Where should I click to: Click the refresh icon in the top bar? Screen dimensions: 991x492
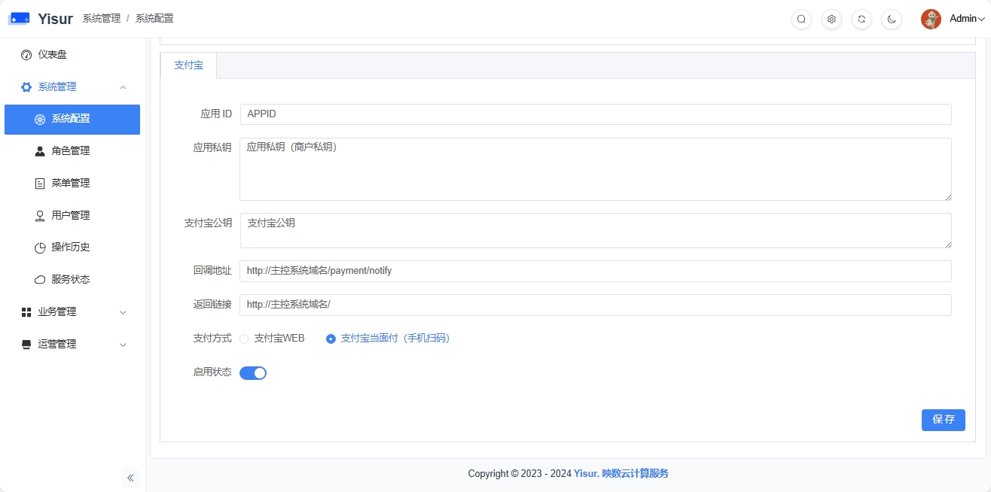[x=861, y=19]
